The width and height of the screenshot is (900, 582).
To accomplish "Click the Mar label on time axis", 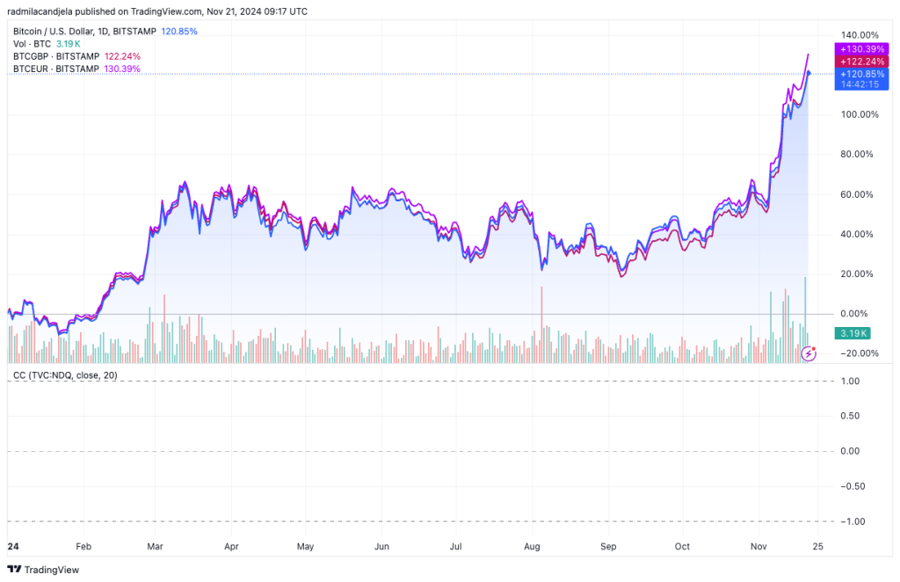I will coord(155,546).
